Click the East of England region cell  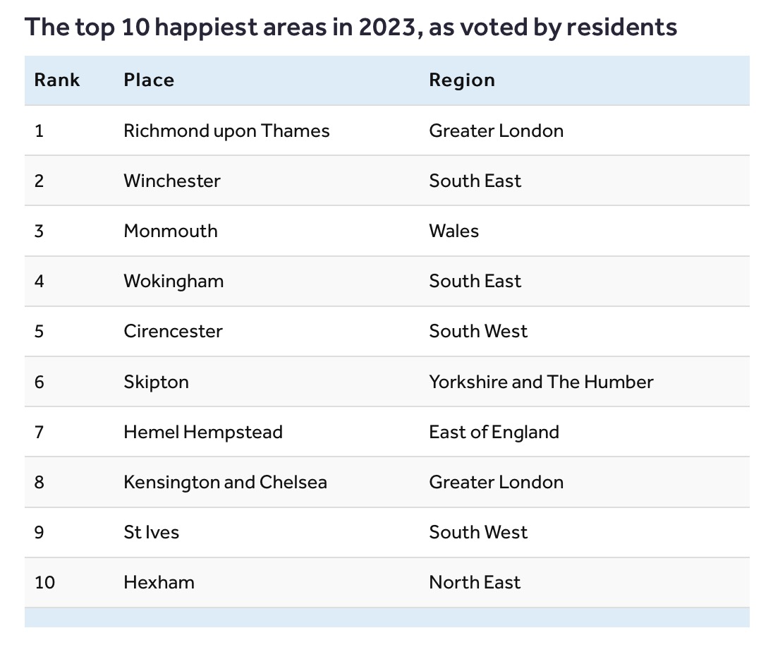(x=494, y=432)
